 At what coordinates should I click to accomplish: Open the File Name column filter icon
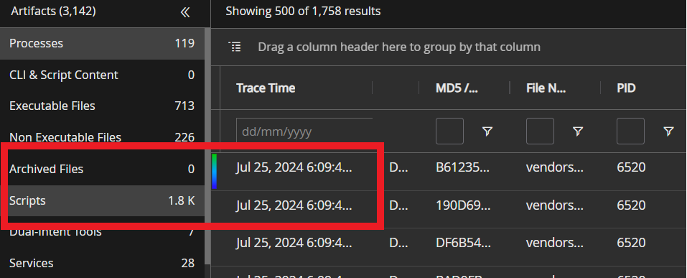(578, 131)
